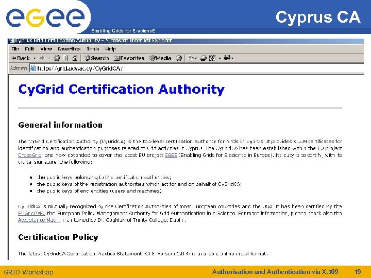The image size is (371, 278).
Task: Click the pdf format link
Action: (245, 254)
